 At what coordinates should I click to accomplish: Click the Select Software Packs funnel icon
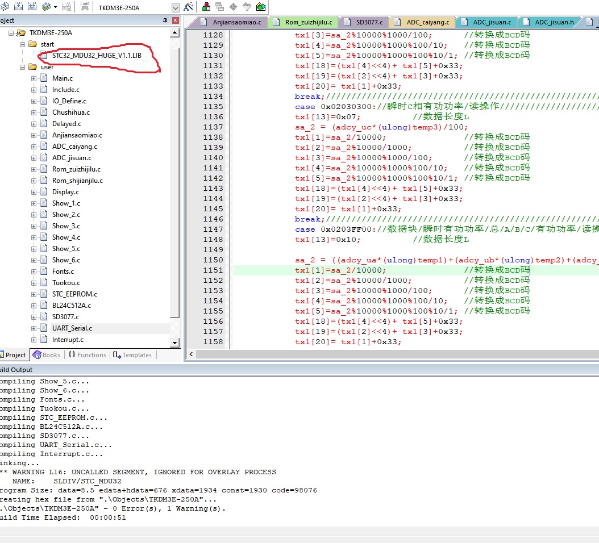(247, 6)
